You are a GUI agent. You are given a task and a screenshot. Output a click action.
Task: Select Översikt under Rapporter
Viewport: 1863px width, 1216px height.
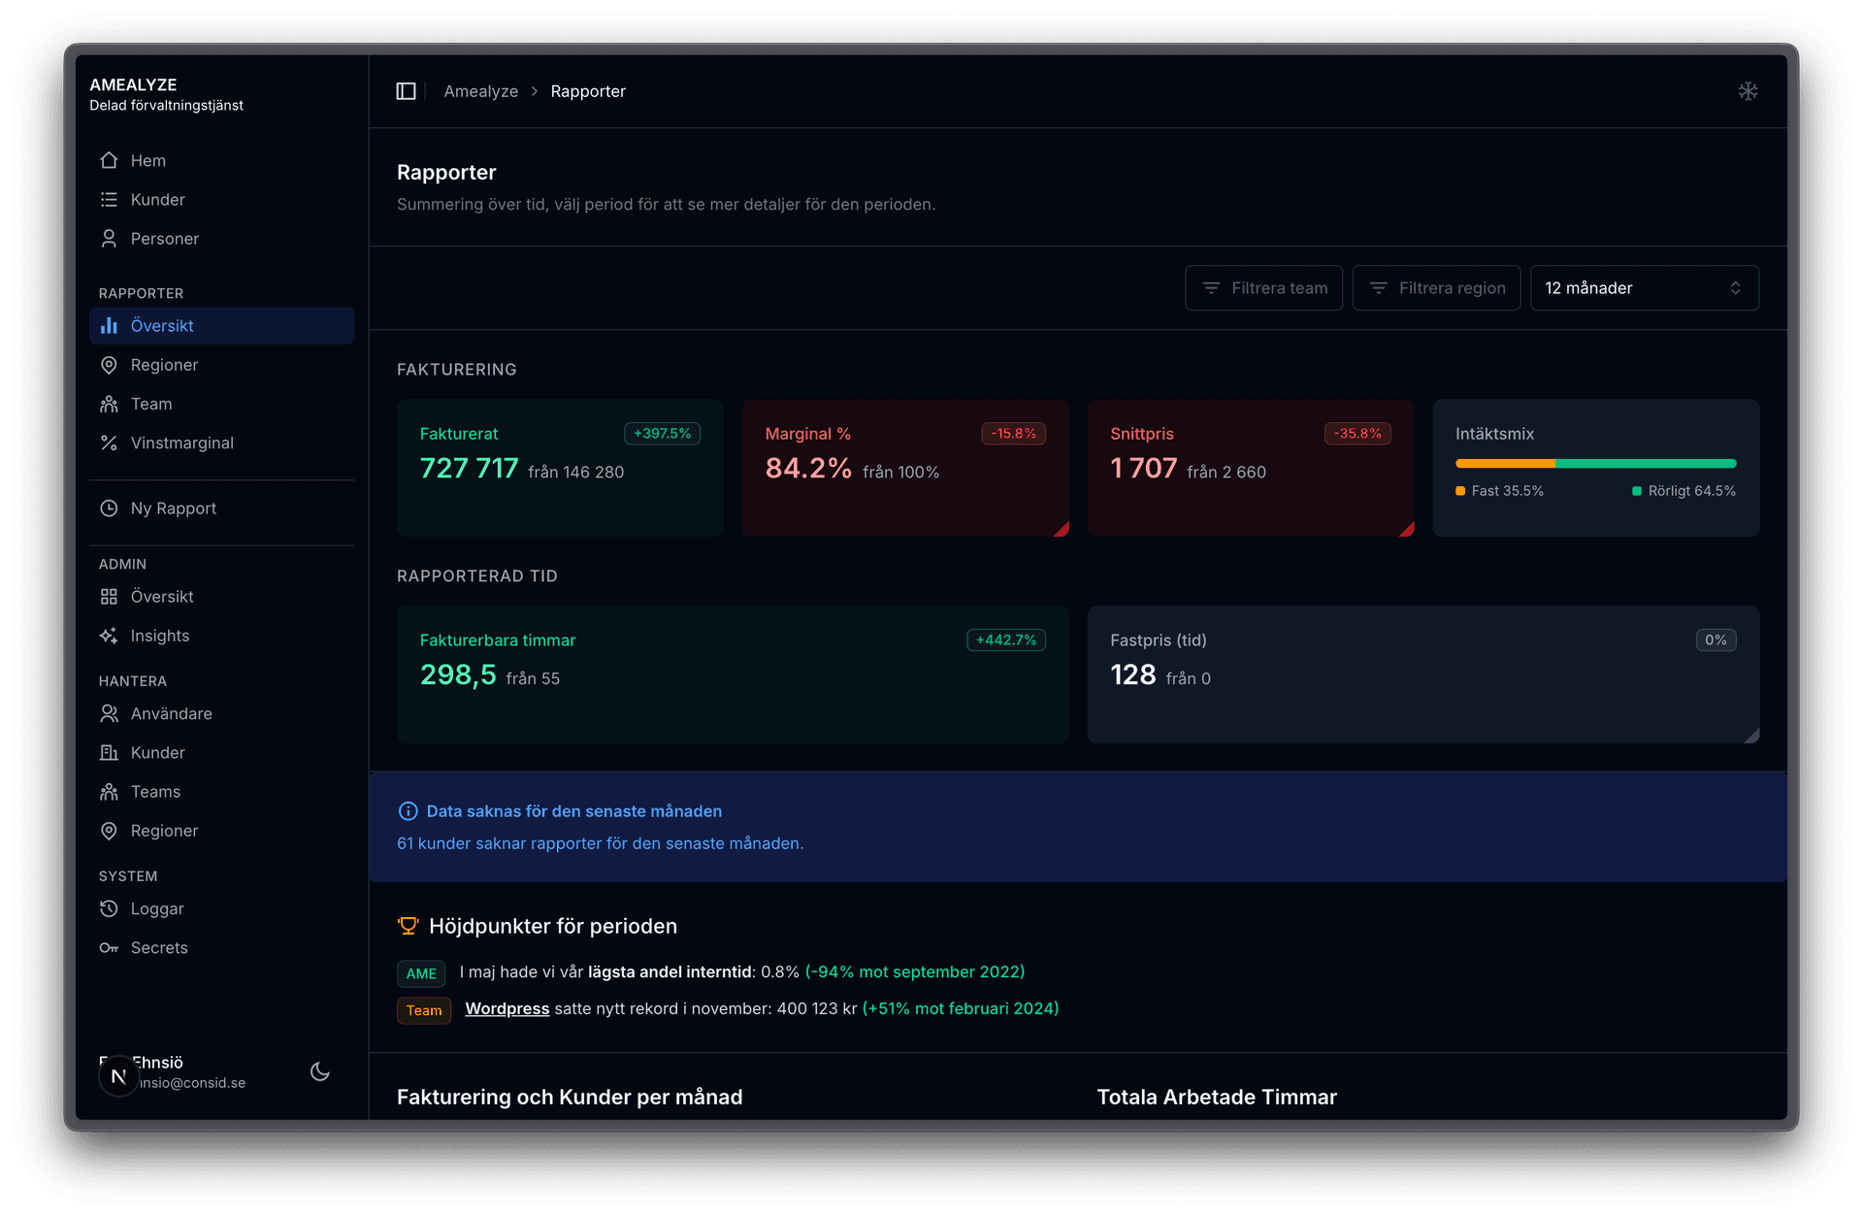[162, 326]
